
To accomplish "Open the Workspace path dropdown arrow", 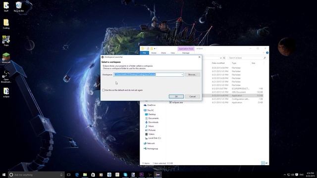I will 182,75.
